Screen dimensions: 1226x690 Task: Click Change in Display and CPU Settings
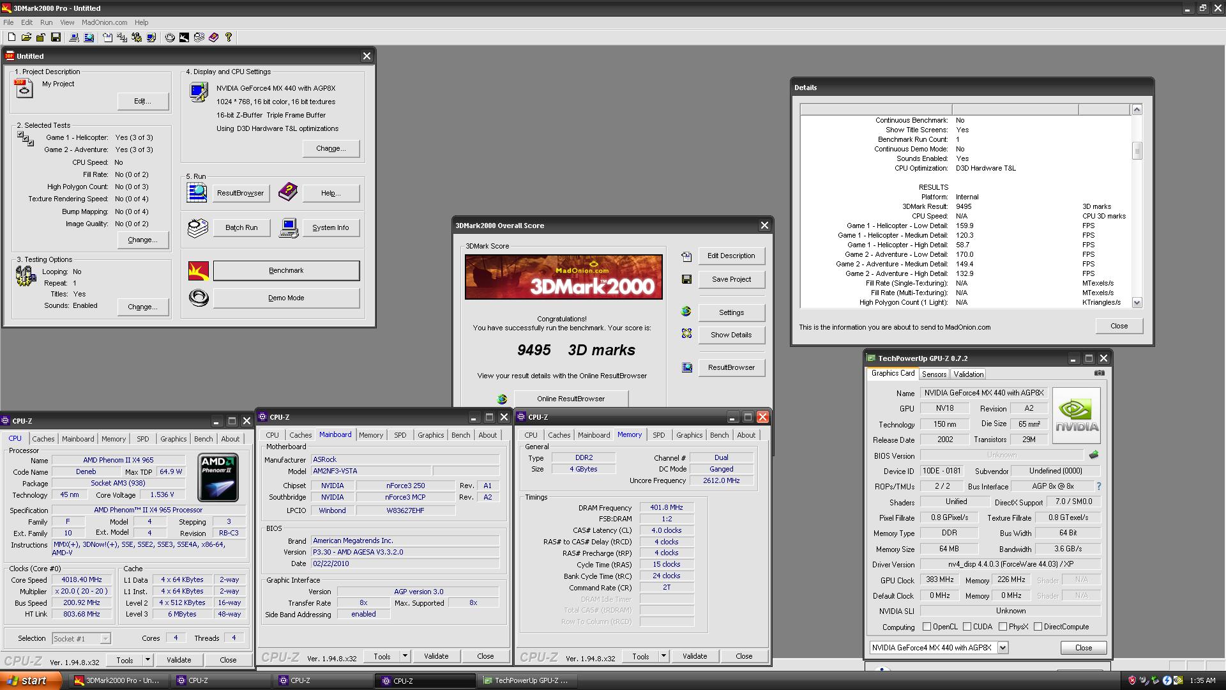331,148
